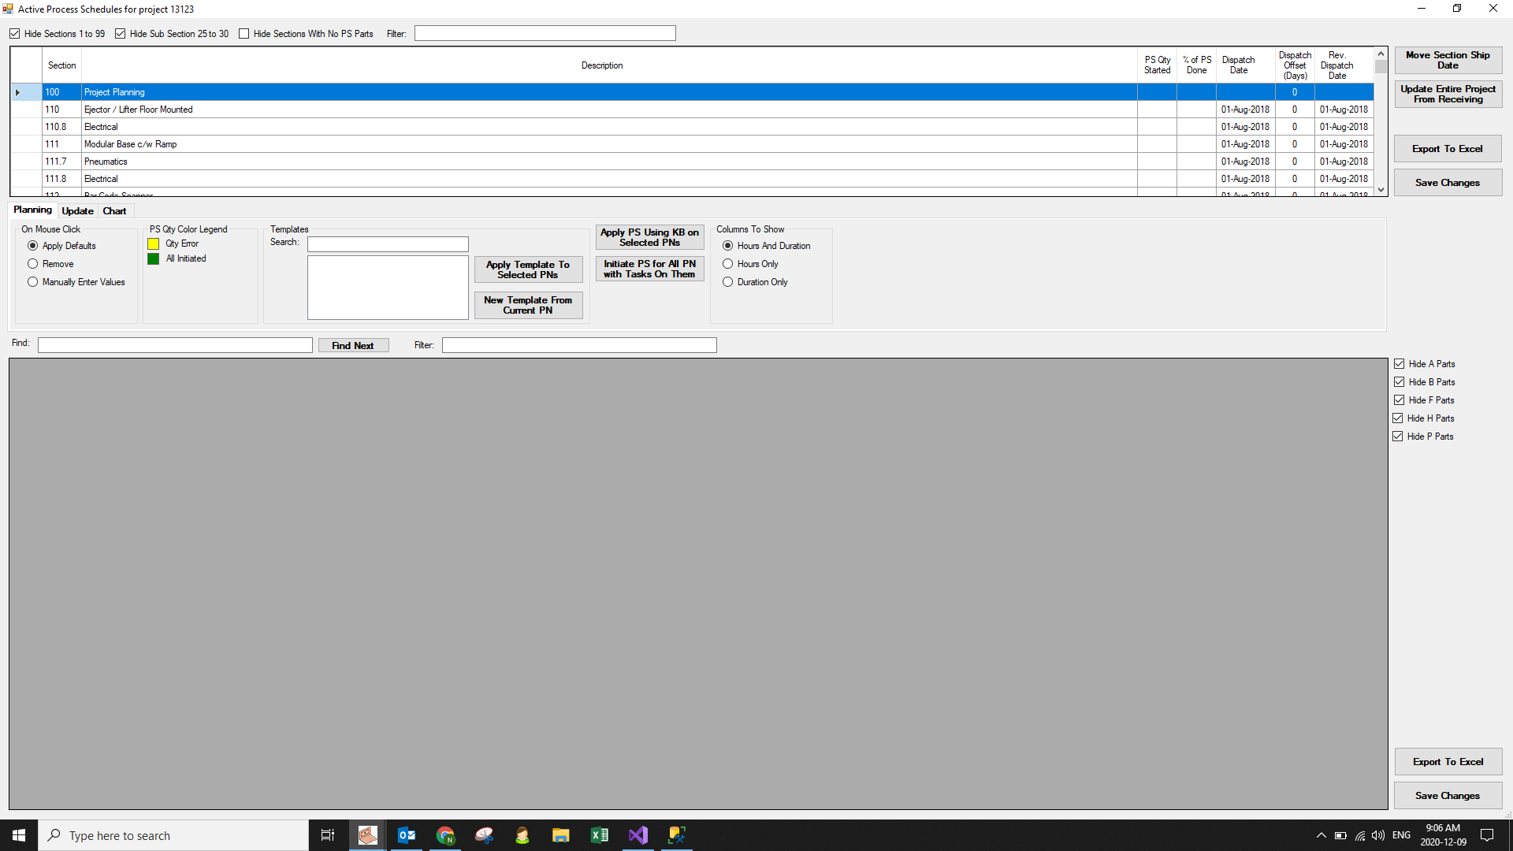This screenshot has height=851, width=1513.
Task: Click the yellow Qty Error swatch
Action: (154, 244)
